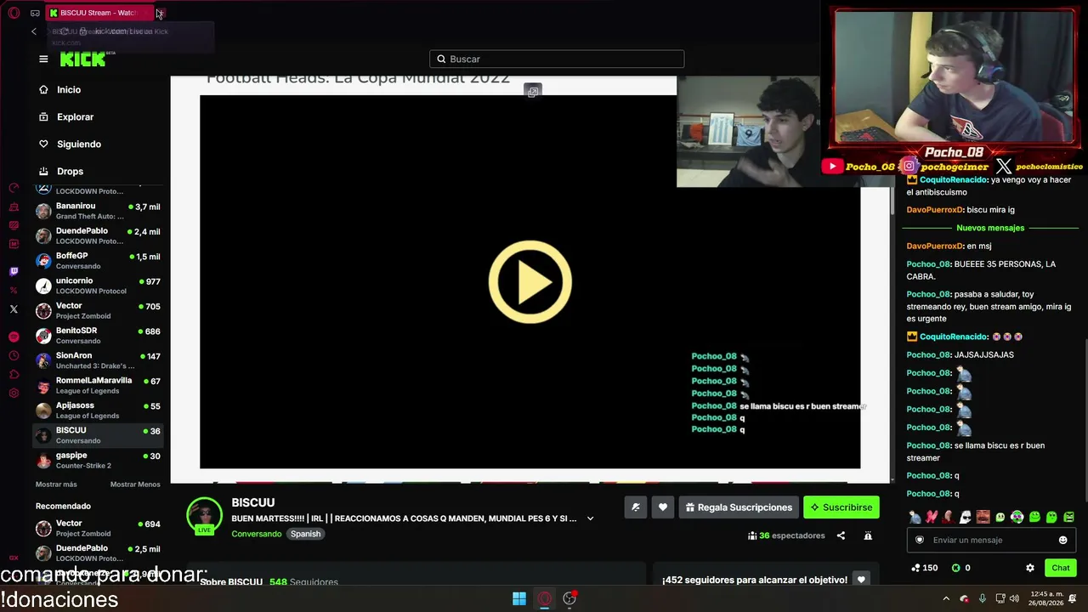
Task: Open the Drops page
Action: tap(61, 171)
